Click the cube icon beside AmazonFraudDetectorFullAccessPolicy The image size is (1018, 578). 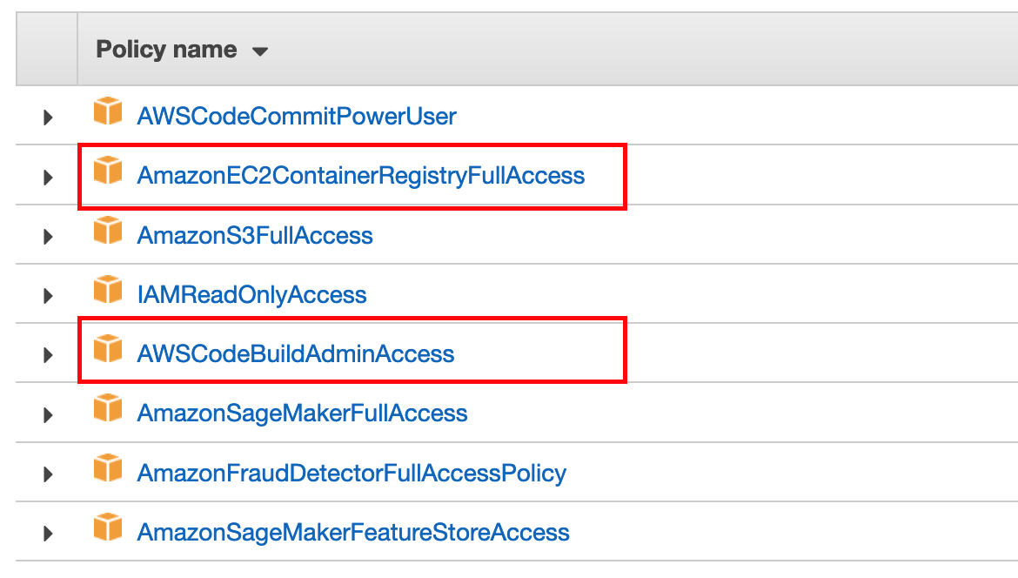(108, 467)
